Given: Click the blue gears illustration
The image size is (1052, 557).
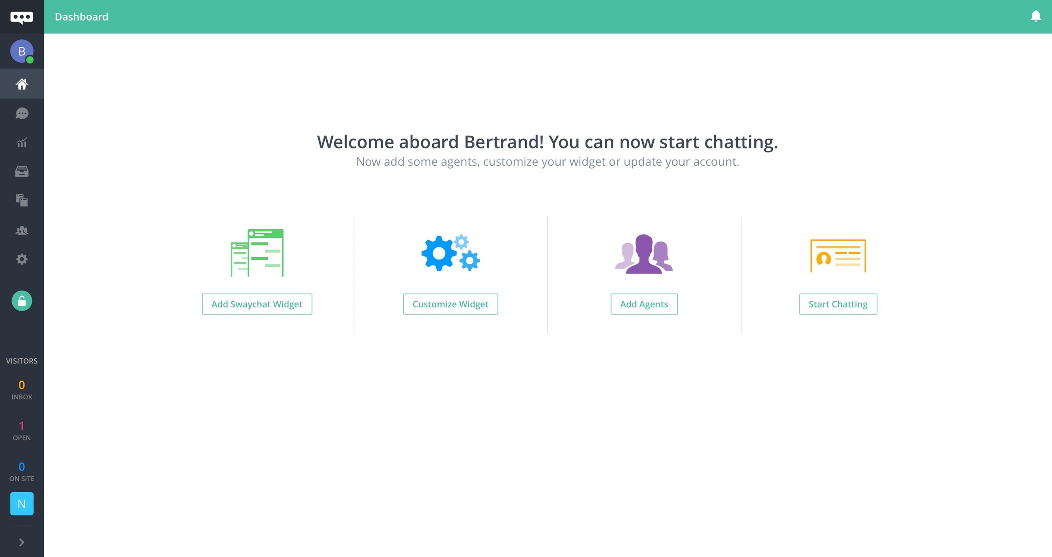Looking at the screenshot, I should click(x=450, y=253).
